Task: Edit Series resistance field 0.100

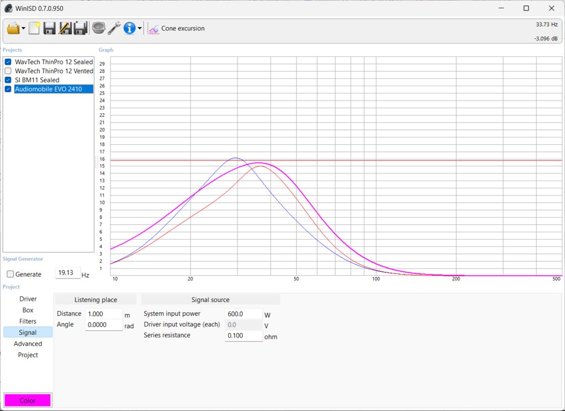Action: [244, 336]
